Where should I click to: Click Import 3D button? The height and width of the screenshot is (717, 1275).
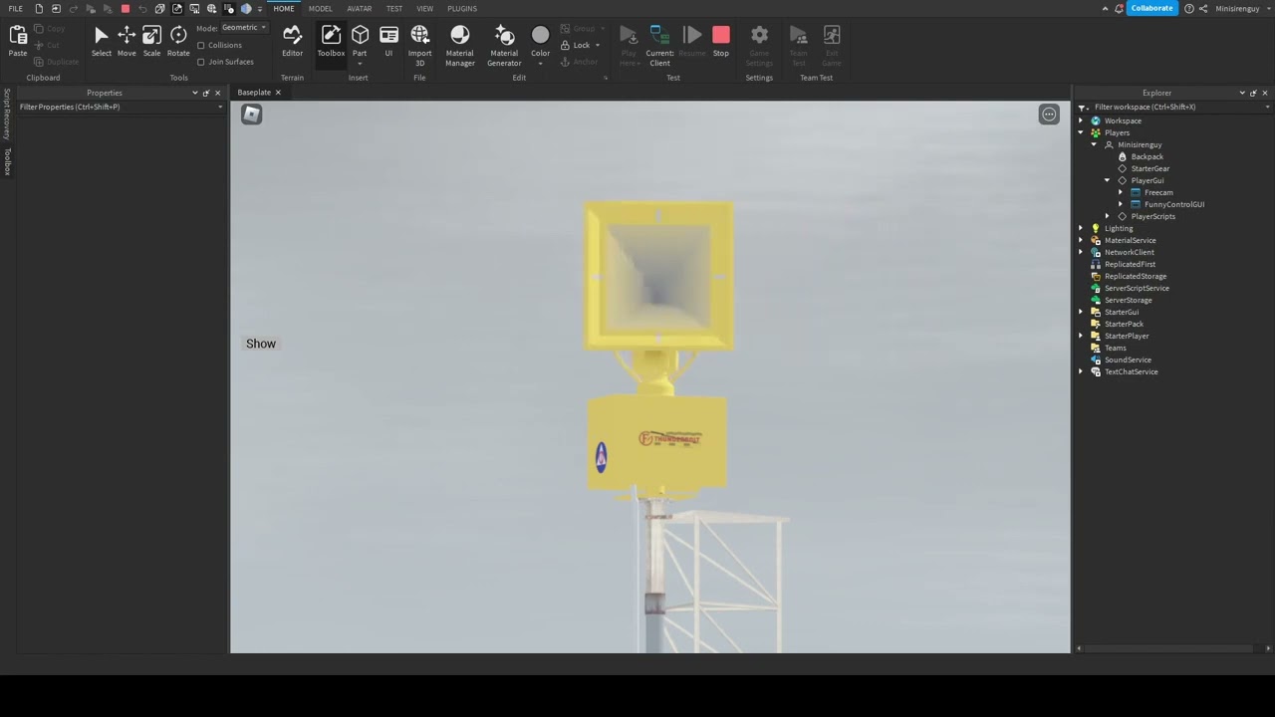pyautogui.click(x=419, y=46)
